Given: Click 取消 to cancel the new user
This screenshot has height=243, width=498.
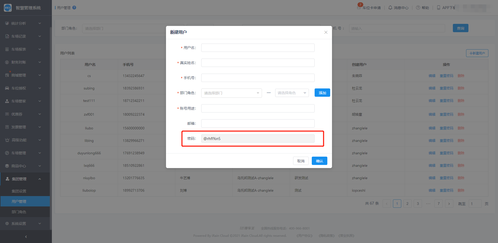Looking at the screenshot, I should click(x=301, y=161).
